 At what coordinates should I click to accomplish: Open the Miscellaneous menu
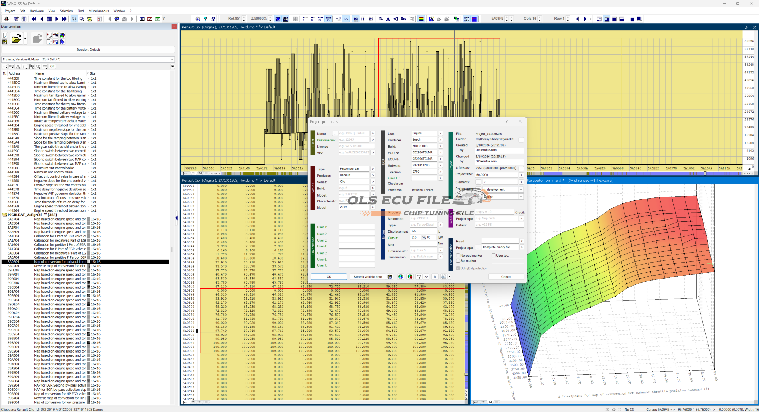[98, 11]
